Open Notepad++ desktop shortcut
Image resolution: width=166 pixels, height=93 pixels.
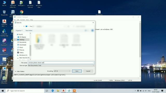(22, 3)
